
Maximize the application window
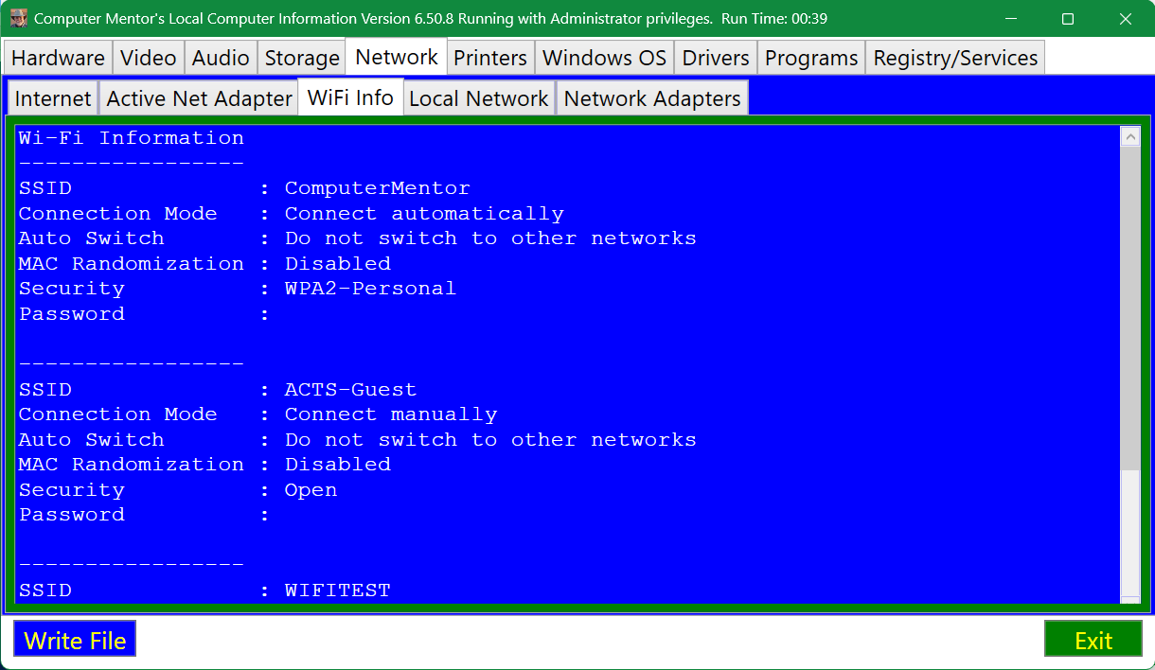click(x=1068, y=19)
